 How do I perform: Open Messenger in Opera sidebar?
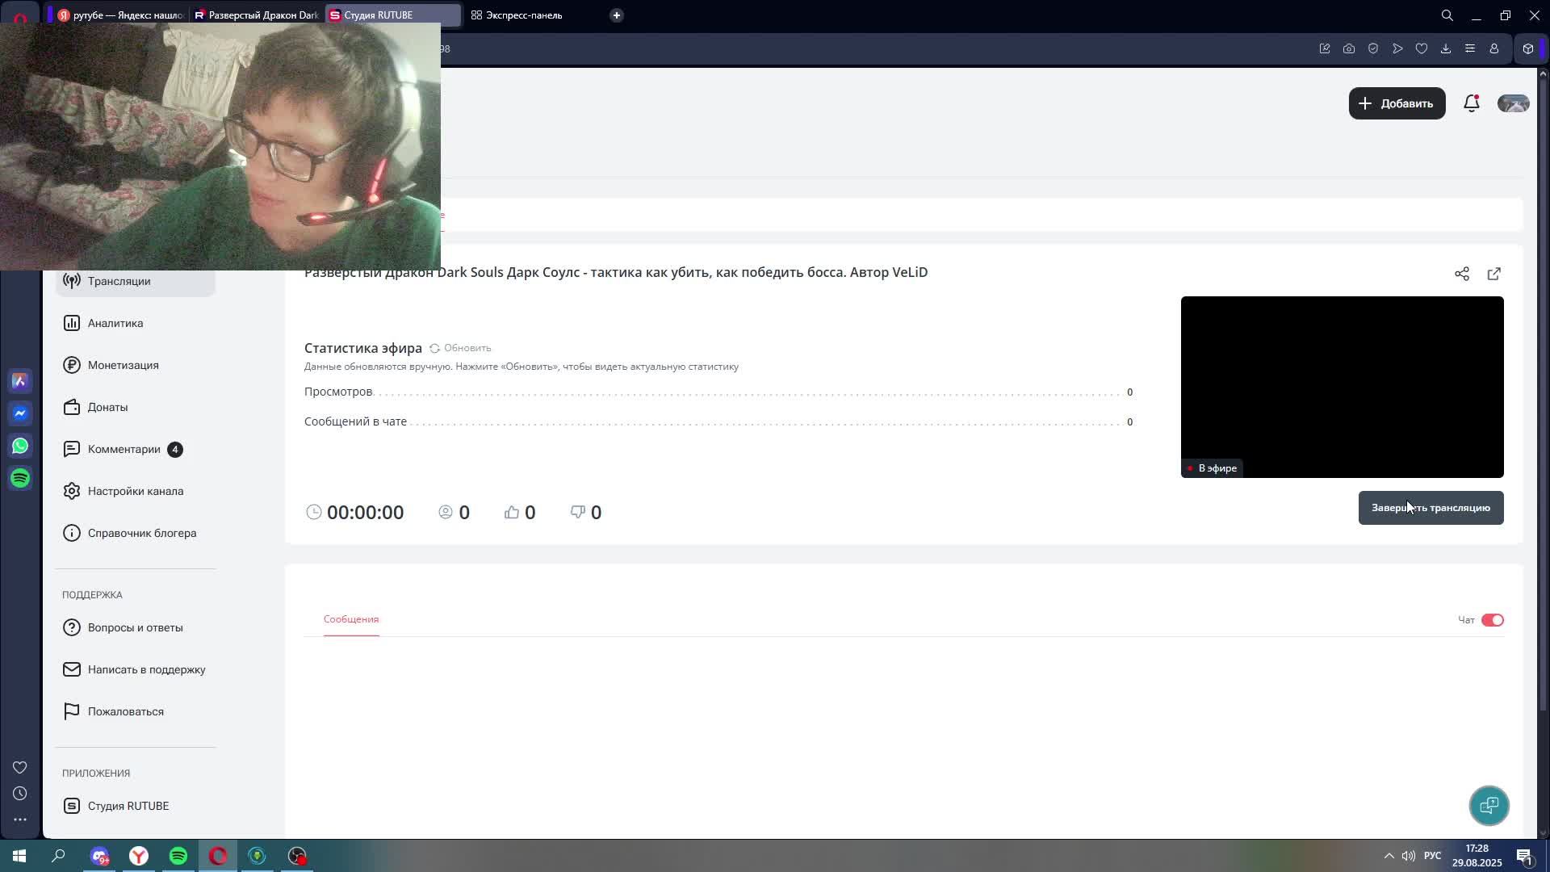tap(20, 413)
